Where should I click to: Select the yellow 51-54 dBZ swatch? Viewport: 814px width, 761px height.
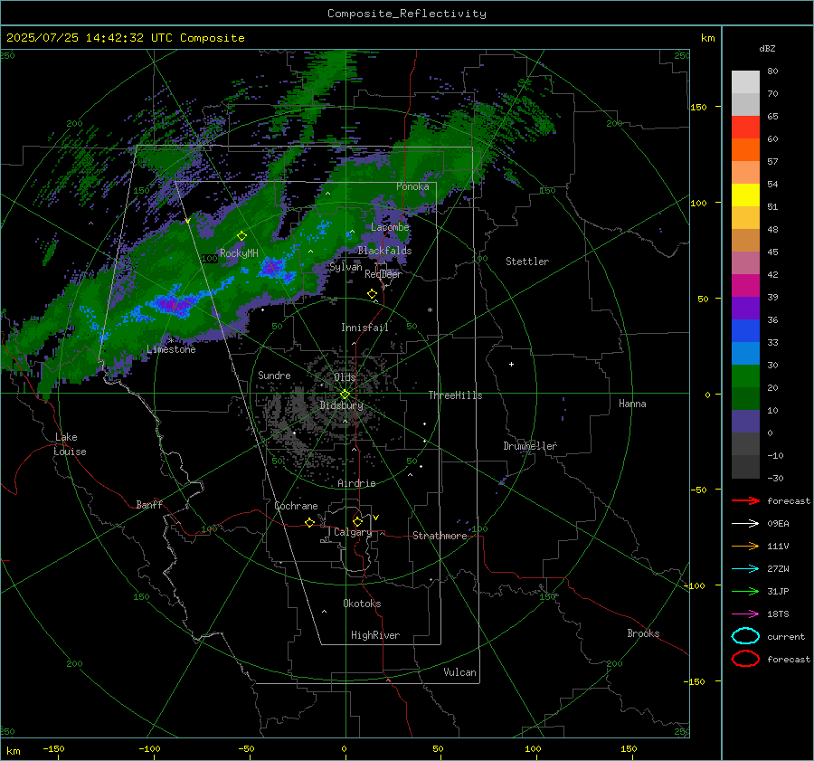(745, 195)
